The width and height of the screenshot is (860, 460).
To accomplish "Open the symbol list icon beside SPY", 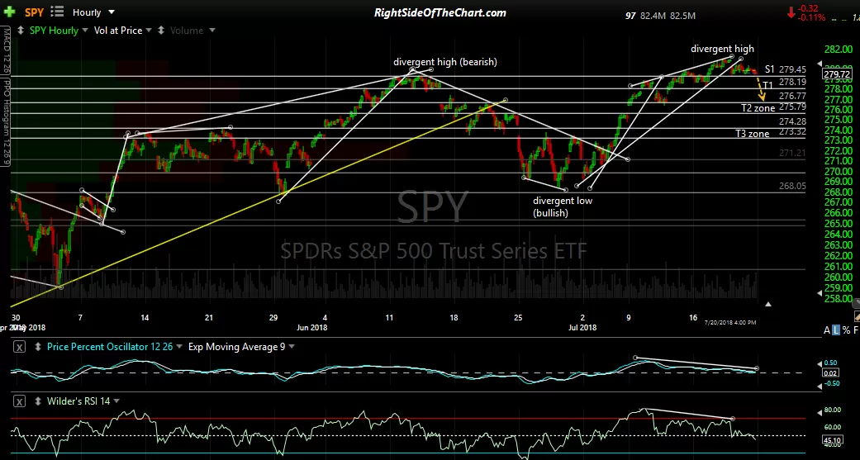I will pyautogui.click(x=56, y=12).
